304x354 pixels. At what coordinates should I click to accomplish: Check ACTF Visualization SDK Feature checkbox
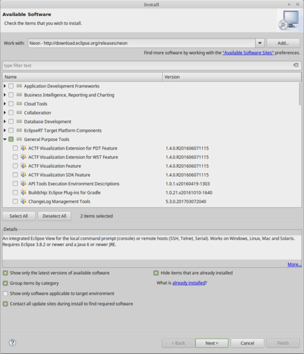tap(15, 175)
